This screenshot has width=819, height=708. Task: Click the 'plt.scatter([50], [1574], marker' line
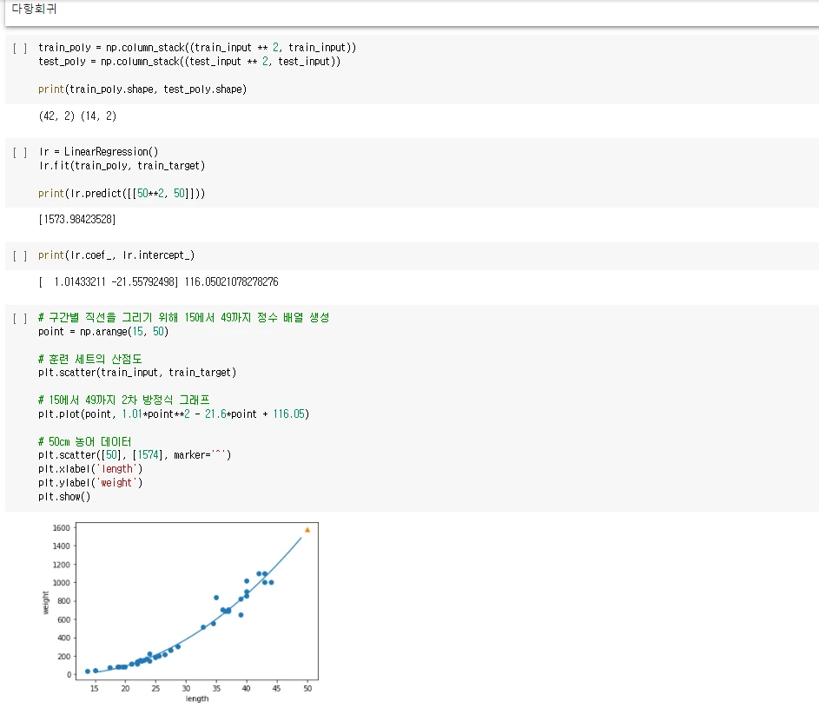tap(135, 455)
